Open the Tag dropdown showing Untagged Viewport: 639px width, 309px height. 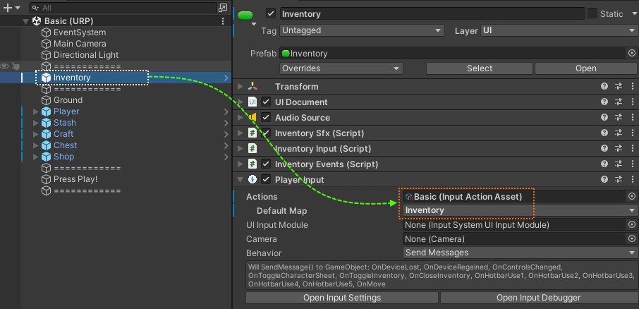(x=361, y=31)
